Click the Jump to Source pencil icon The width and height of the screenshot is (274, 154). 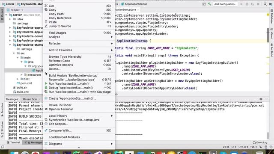coord(46,26)
